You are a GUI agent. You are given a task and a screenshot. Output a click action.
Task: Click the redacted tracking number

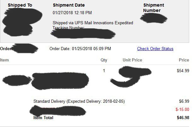click(84, 33)
